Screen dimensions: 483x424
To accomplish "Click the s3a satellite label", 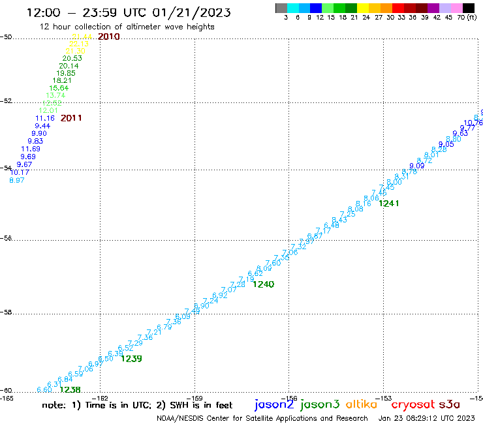I will tap(449, 404).
